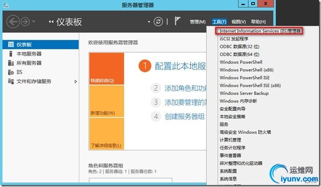
Task: Open 高级安全 Windows 防火墙
Action: click(x=245, y=132)
